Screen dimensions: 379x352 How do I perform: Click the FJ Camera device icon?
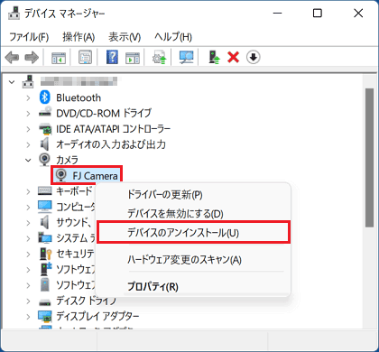[61, 175]
